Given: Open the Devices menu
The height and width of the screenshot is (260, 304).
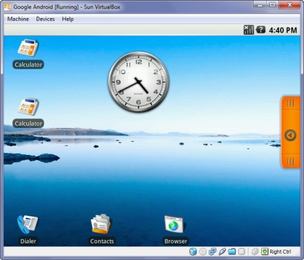Looking at the screenshot, I should pos(46,19).
